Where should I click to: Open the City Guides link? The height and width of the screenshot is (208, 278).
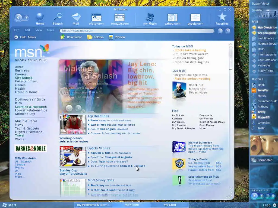pos(24,78)
